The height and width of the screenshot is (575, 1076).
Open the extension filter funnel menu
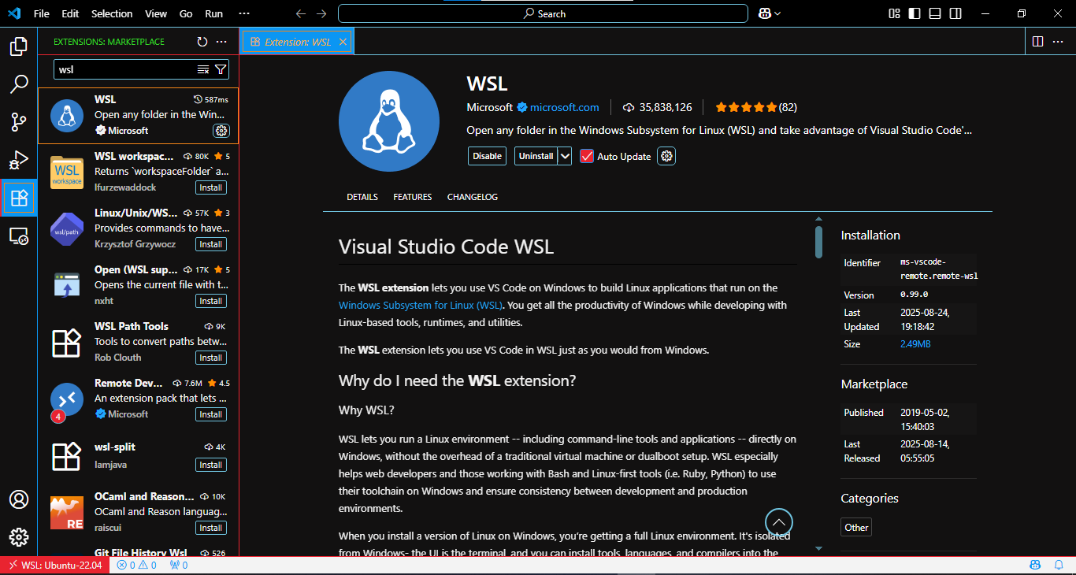point(221,69)
